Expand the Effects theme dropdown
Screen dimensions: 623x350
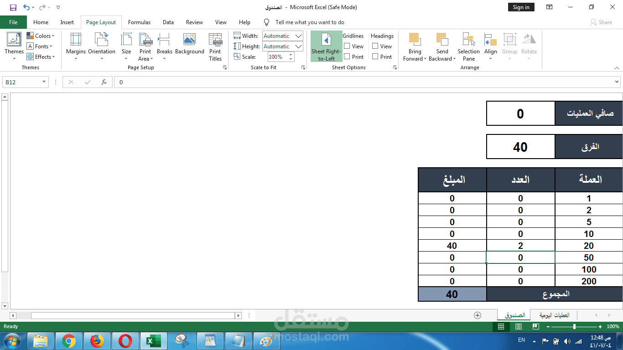(41, 57)
